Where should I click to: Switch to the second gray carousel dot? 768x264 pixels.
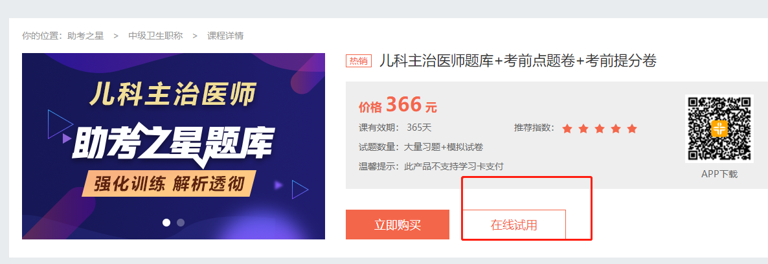181,223
